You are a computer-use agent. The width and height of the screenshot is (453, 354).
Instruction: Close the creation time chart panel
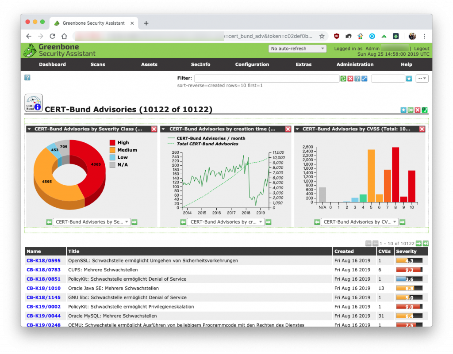point(288,129)
